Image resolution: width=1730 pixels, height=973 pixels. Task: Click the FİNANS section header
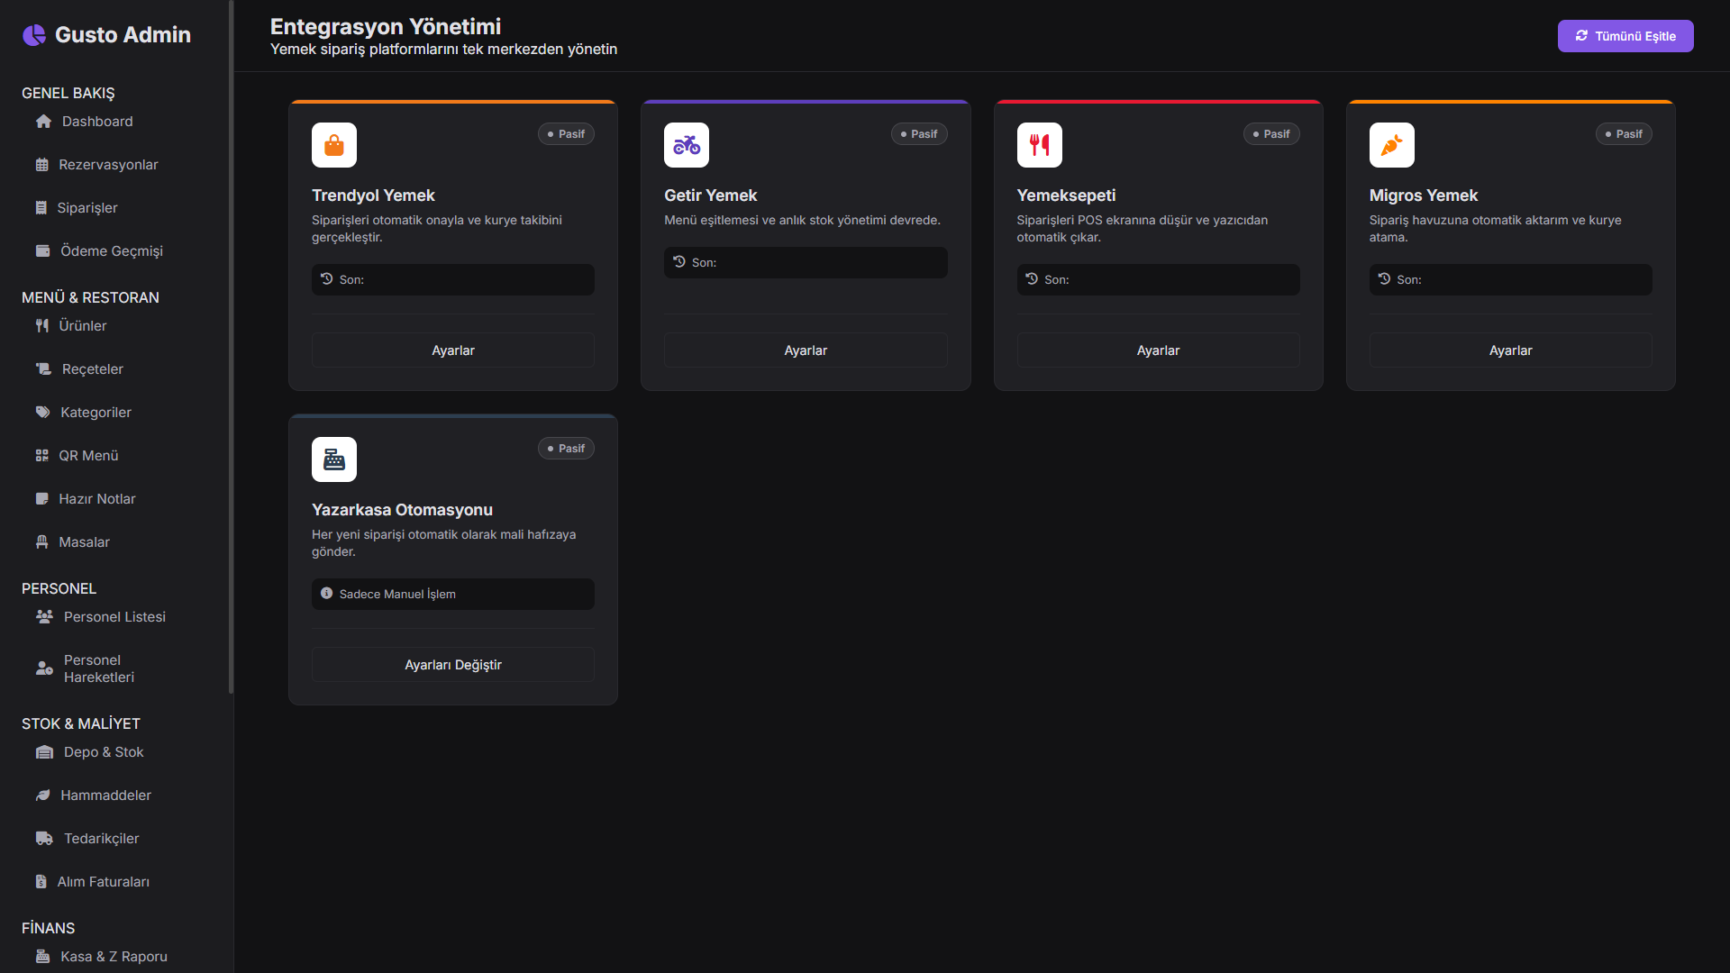point(49,929)
